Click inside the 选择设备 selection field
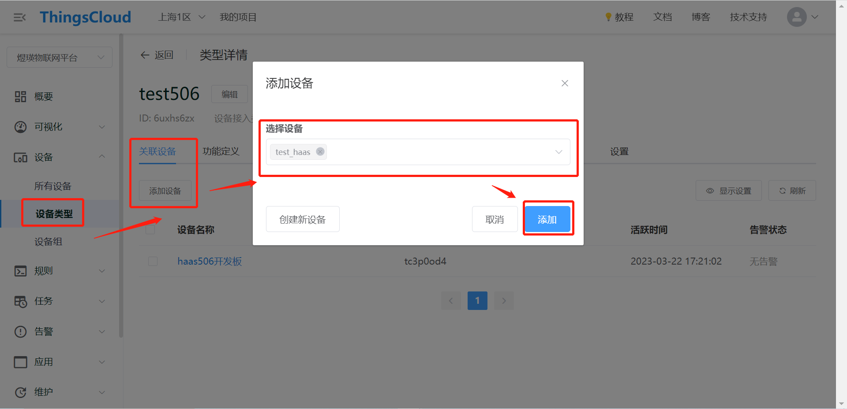The height and width of the screenshot is (409, 847). 418,152
